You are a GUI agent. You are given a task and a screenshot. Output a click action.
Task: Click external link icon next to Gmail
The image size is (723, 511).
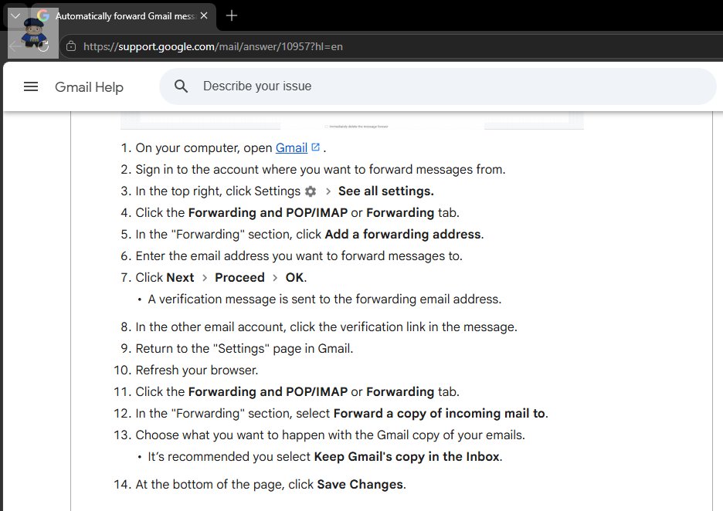315,147
